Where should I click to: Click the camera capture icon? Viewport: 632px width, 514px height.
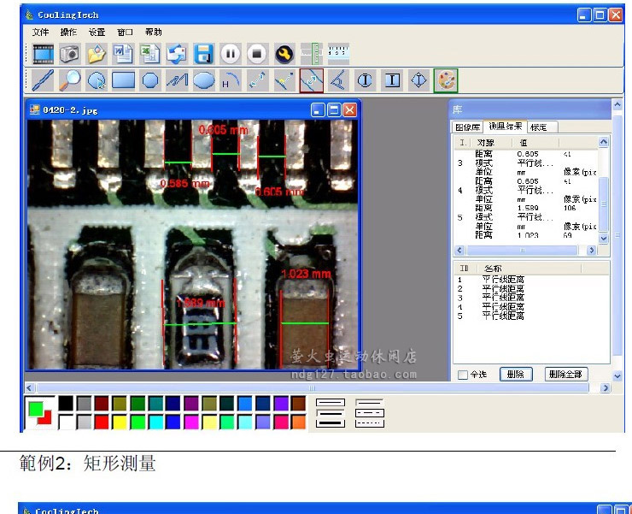[68, 54]
